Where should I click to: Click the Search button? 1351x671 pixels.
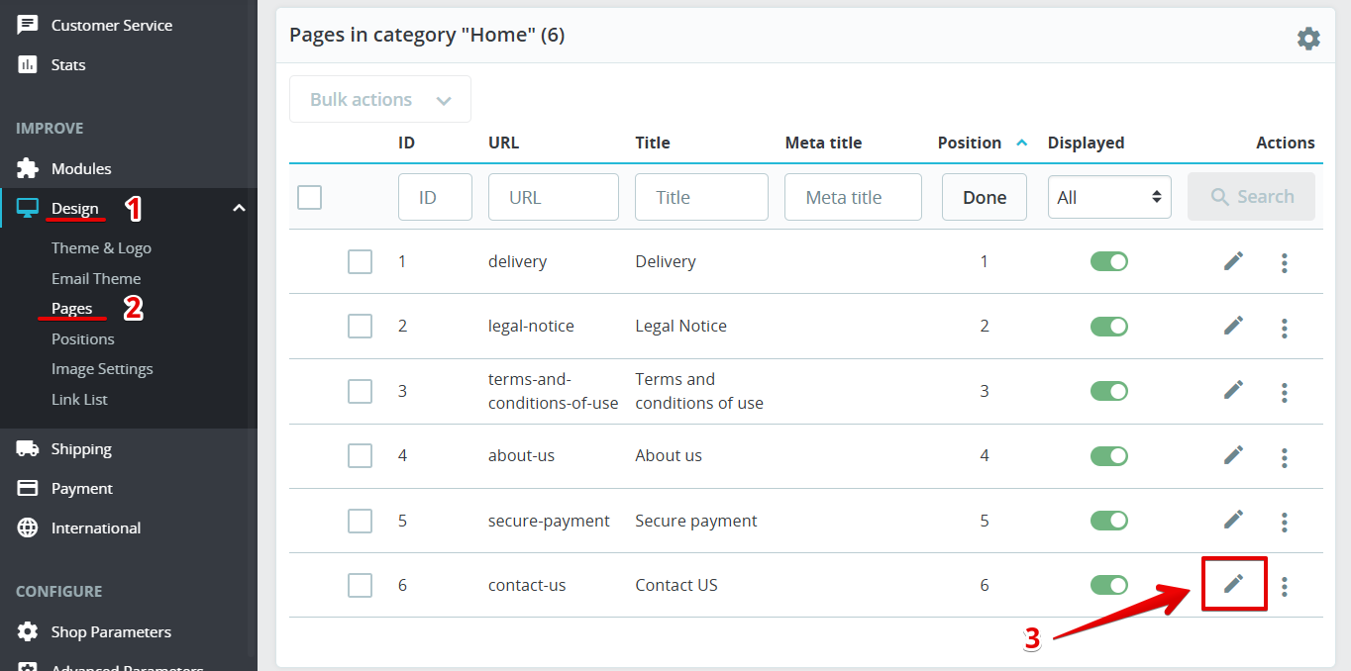pyautogui.click(x=1251, y=197)
